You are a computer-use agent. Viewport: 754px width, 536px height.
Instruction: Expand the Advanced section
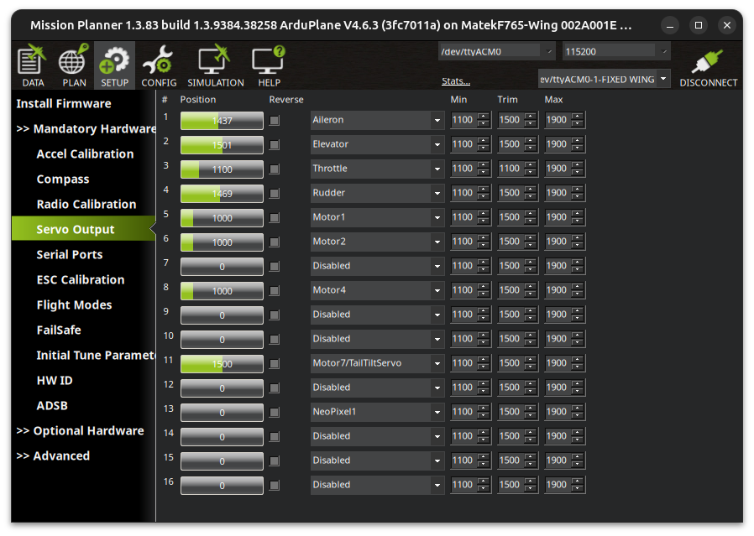pyautogui.click(x=53, y=455)
